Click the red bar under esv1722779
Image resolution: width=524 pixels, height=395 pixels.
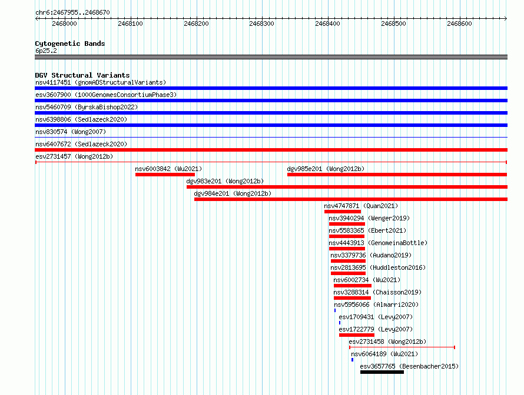click(357, 335)
